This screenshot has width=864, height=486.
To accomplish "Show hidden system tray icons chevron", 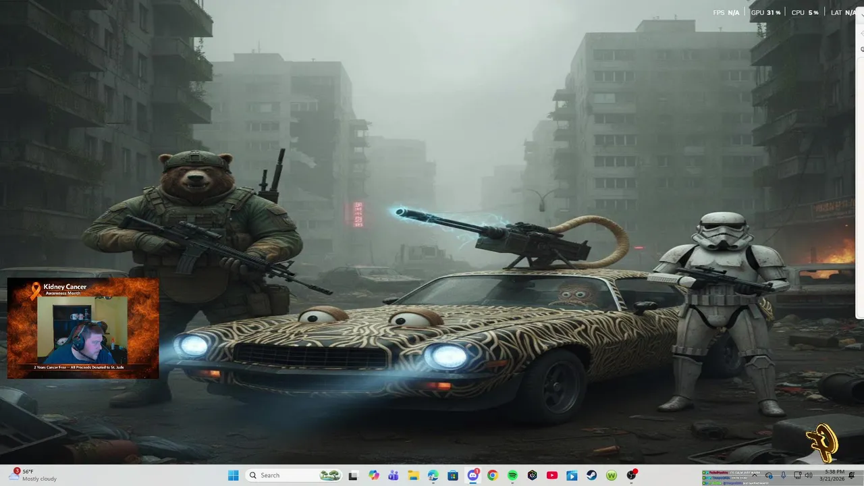I will tap(755, 475).
